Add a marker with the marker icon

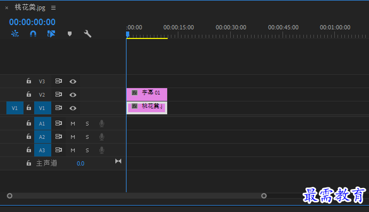click(69, 34)
